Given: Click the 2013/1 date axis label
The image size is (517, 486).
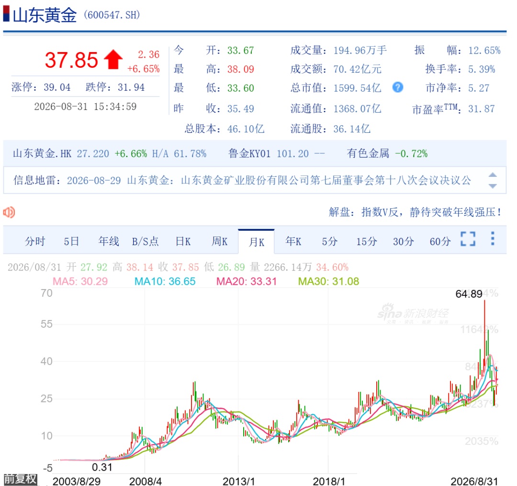Looking at the screenshot, I should pyautogui.click(x=239, y=481).
